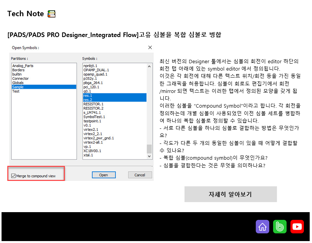Select symbol pbga_264.1
This screenshot has height=243, width=312.
point(115,83)
